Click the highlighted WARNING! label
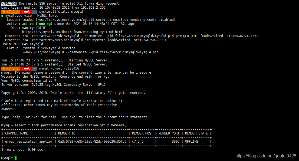299x161 pixels. click(9, 4)
